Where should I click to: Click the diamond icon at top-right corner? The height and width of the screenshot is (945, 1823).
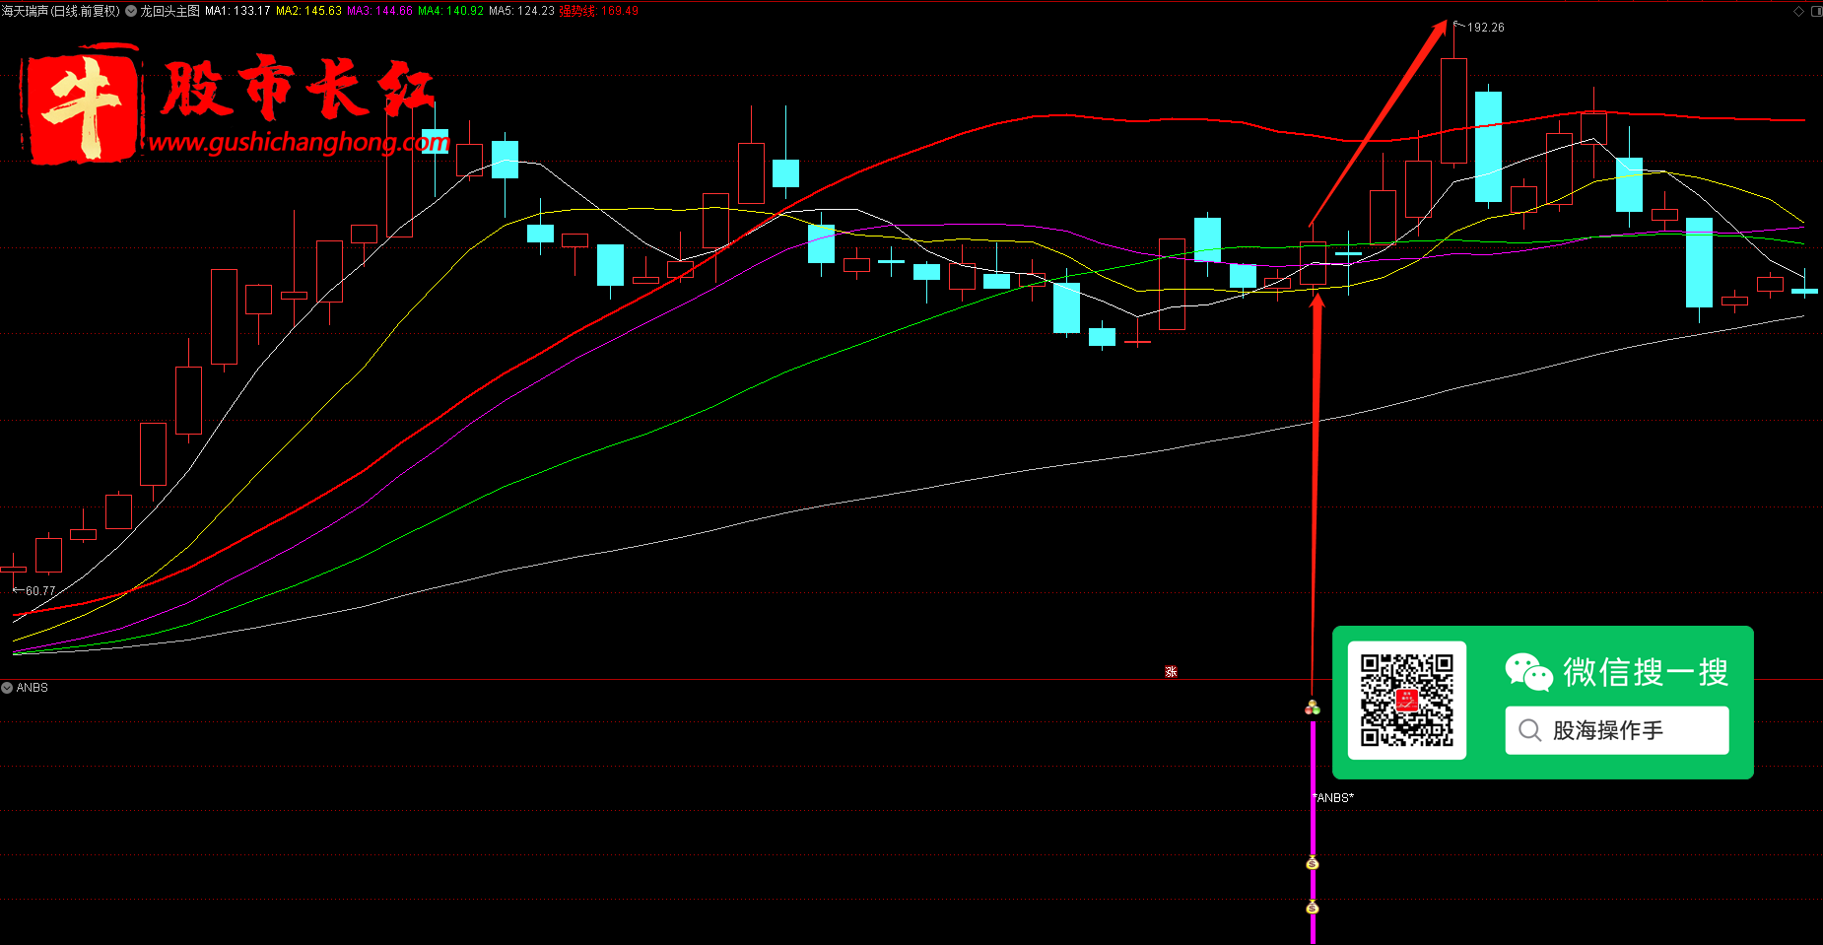(1798, 11)
